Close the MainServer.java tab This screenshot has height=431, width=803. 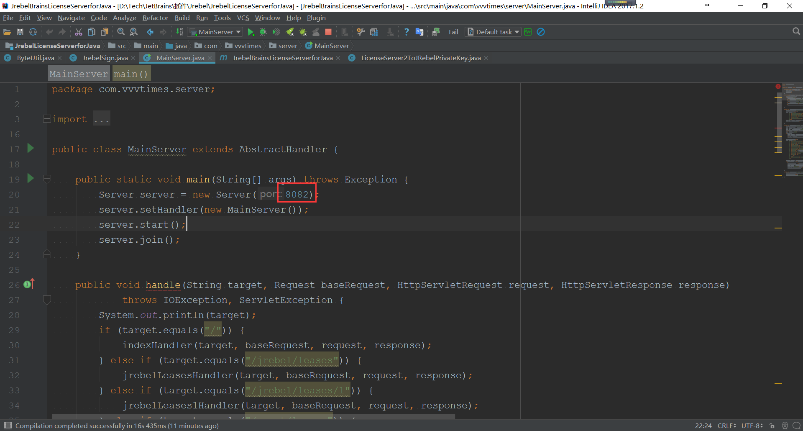[x=210, y=58]
